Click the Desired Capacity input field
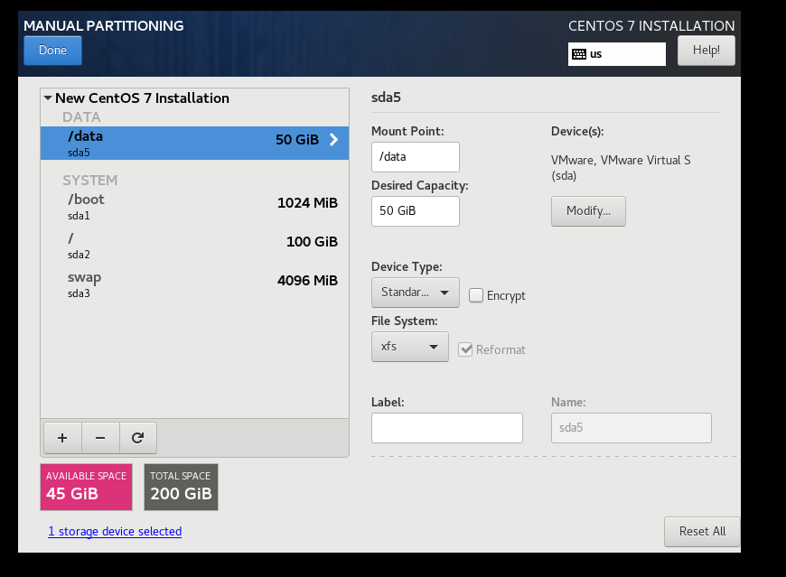 [415, 211]
